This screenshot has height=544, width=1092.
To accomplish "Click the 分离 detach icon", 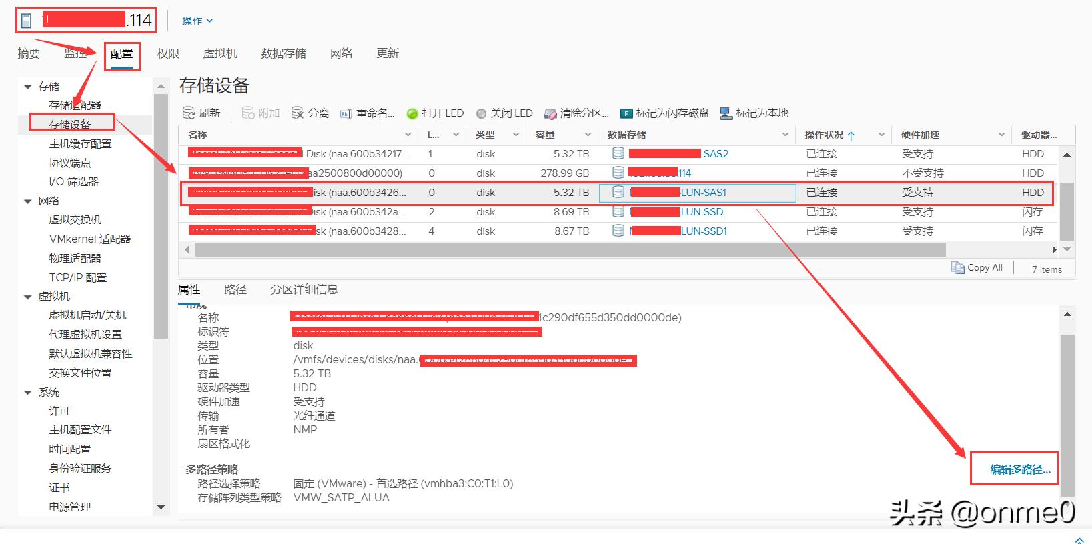I will [x=298, y=113].
